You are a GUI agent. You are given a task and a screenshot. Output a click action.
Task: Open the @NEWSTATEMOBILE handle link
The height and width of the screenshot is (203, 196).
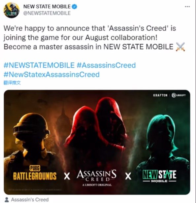coord(47,13)
